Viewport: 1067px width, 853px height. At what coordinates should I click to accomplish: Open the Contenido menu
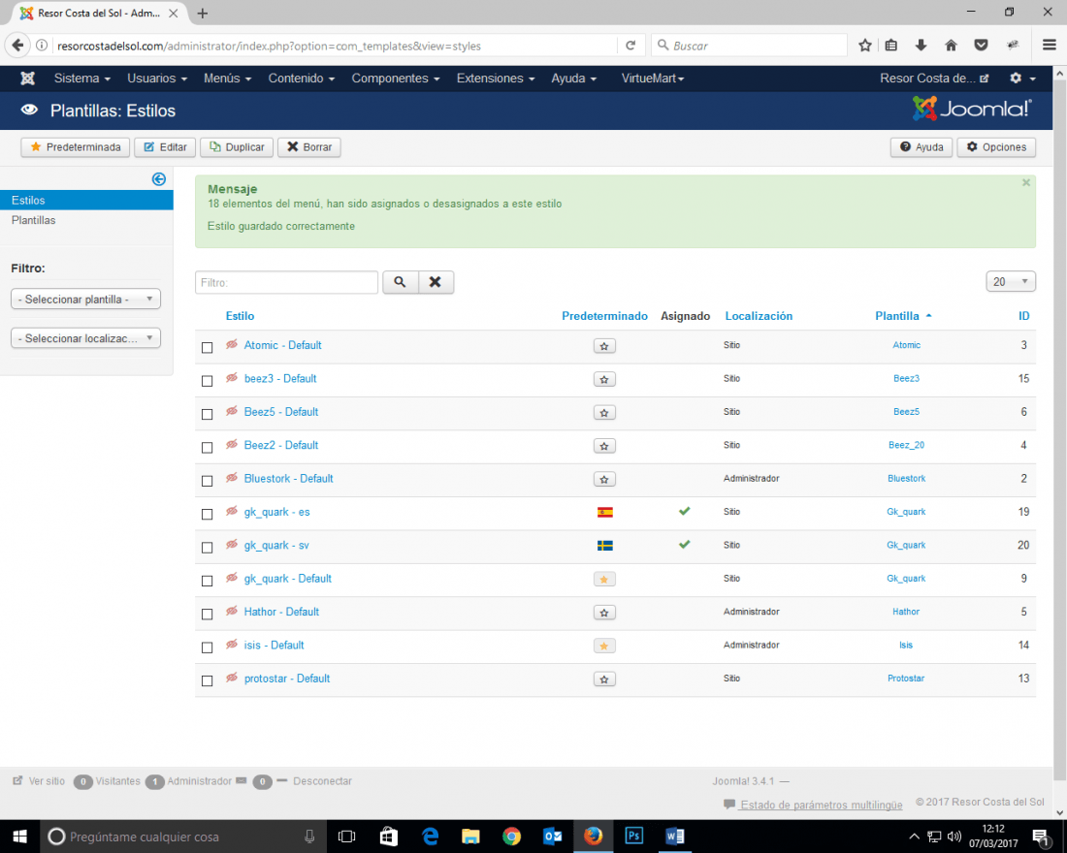pyautogui.click(x=302, y=79)
